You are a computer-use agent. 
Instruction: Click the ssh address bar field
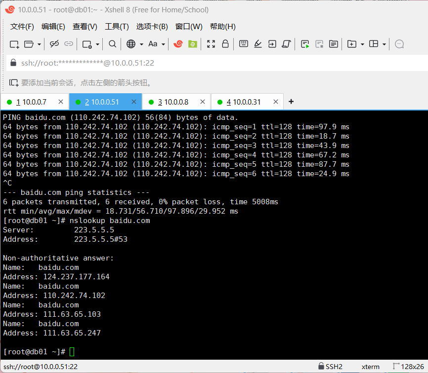217,63
